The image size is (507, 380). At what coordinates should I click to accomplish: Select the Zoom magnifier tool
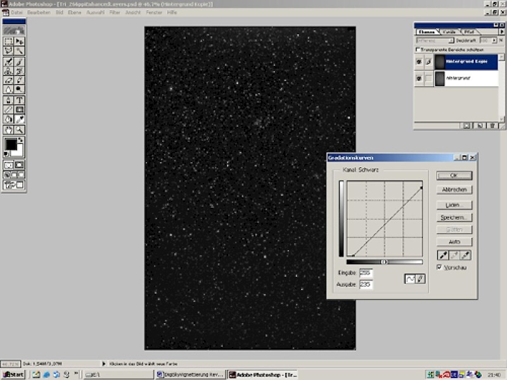click(x=20, y=129)
